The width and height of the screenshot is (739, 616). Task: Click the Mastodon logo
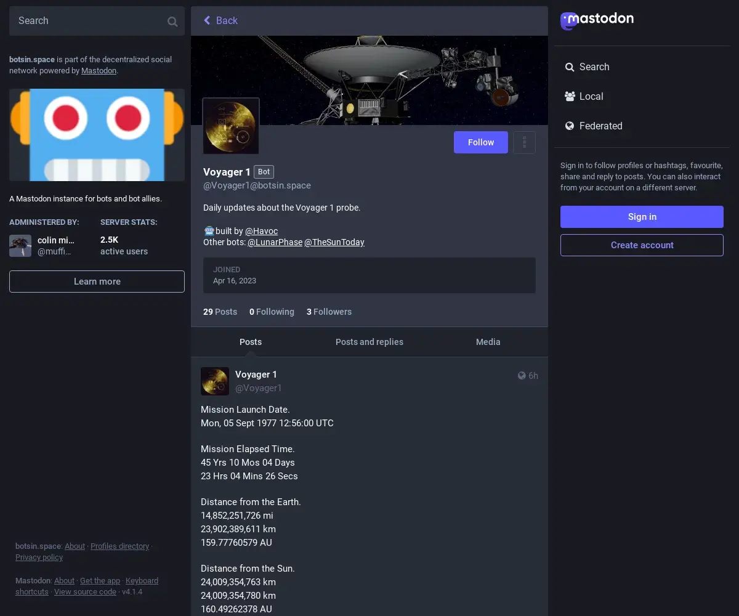(x=597, y=20)
